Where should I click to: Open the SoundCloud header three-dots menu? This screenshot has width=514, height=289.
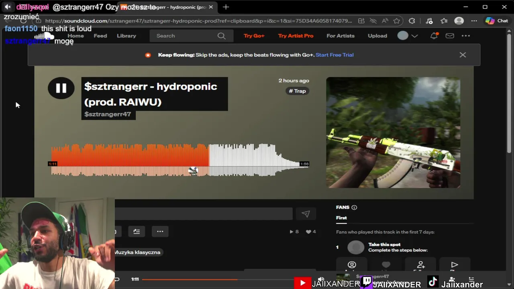pos(466,36)
